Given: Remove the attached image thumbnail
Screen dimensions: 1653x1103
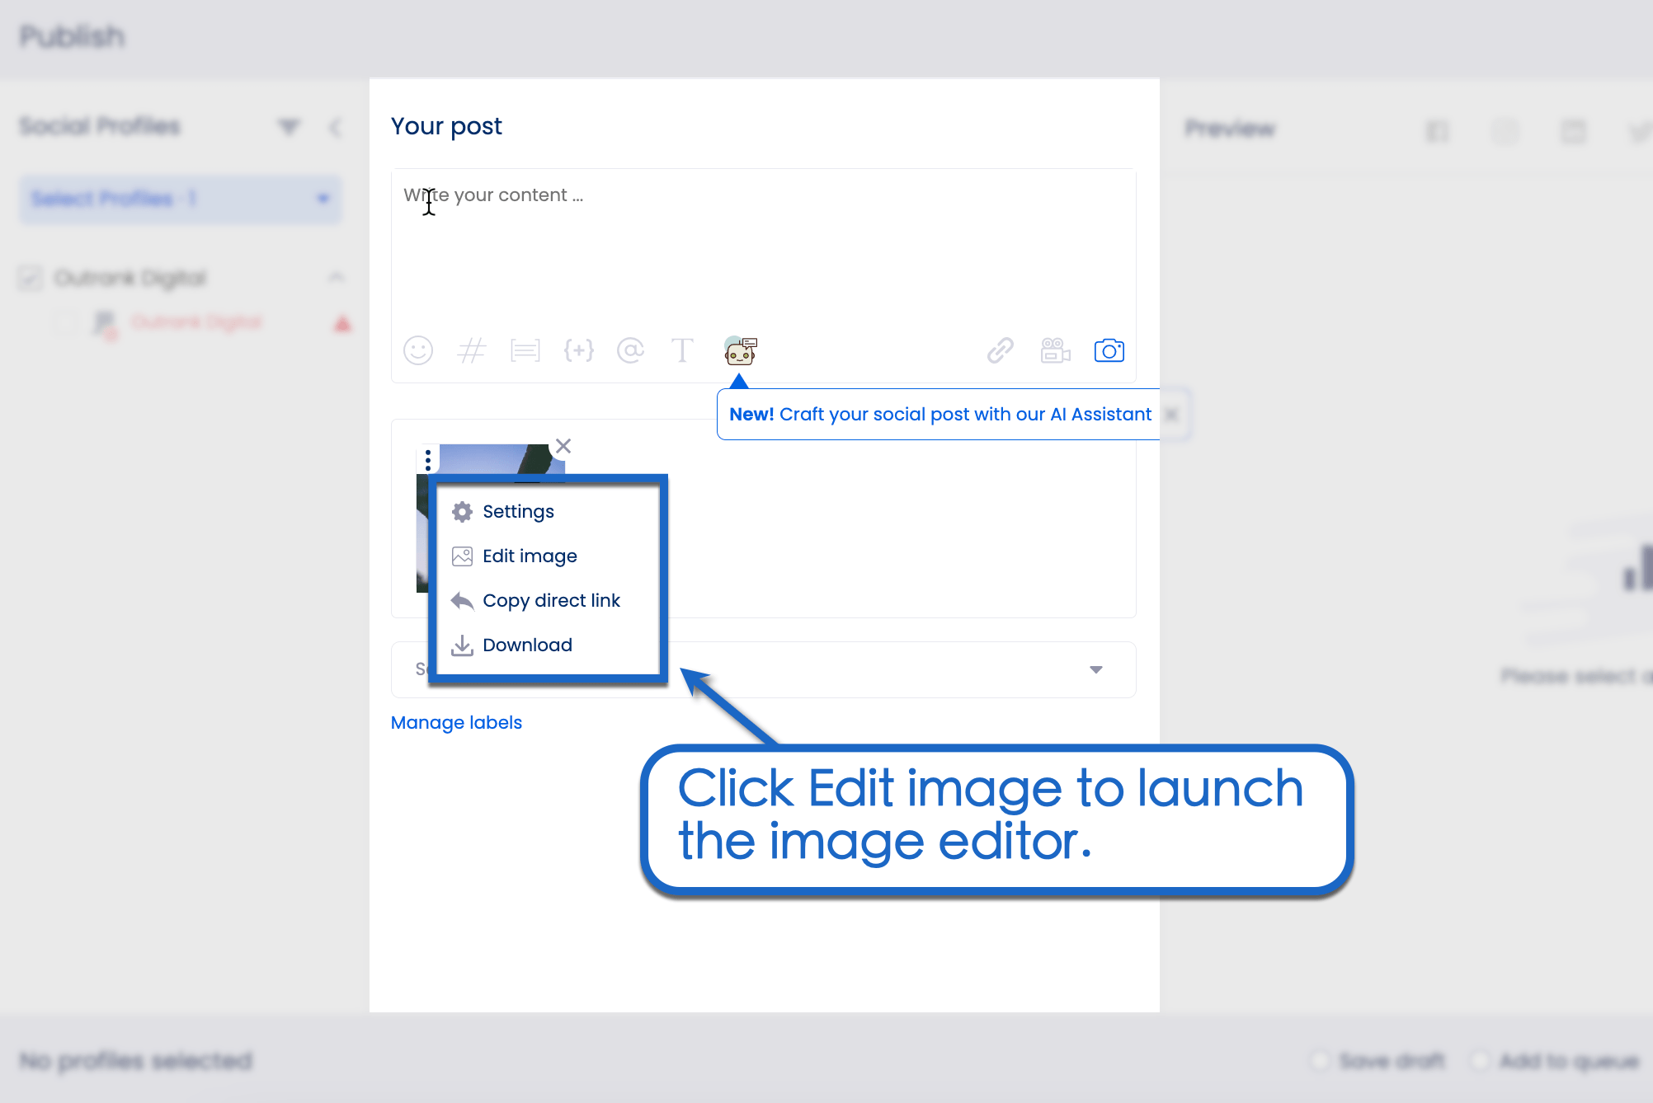Looking at the screenshot, I should tap(563, 446).
